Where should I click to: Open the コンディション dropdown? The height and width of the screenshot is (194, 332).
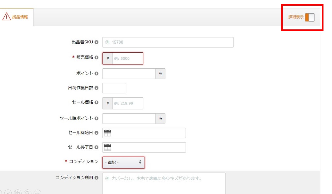[124, 163]
